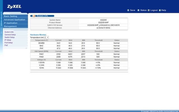Image resolution: width=179 pixels, height=112 pixels.
Task: Open the PoE settings page
Action: point(6,45)
